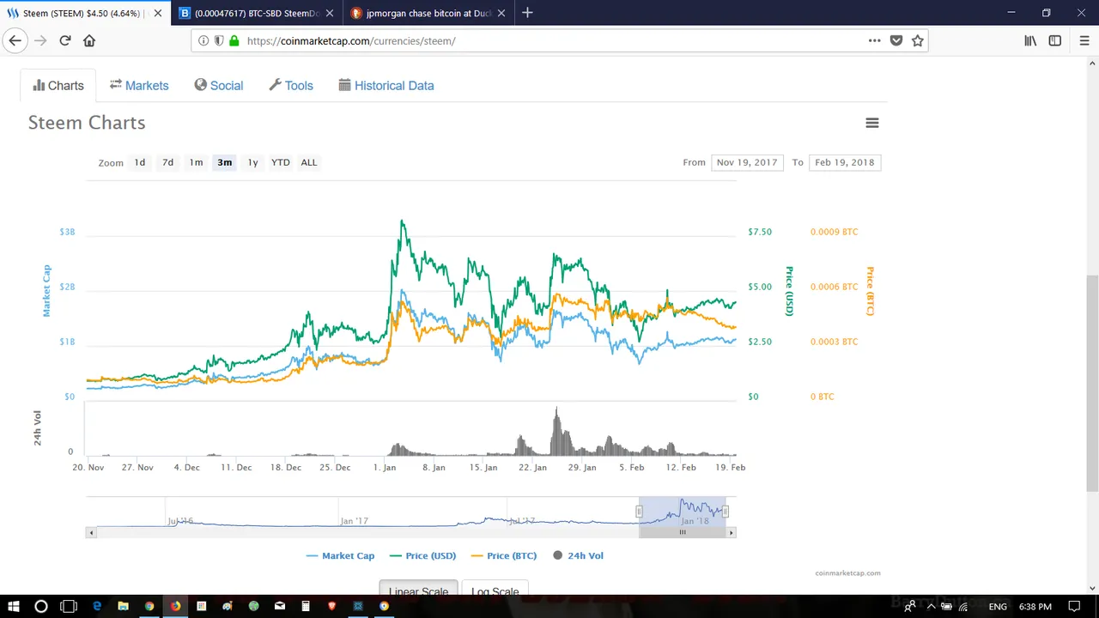Switch to the BTC-SBD SteemDollars tab

258,13
